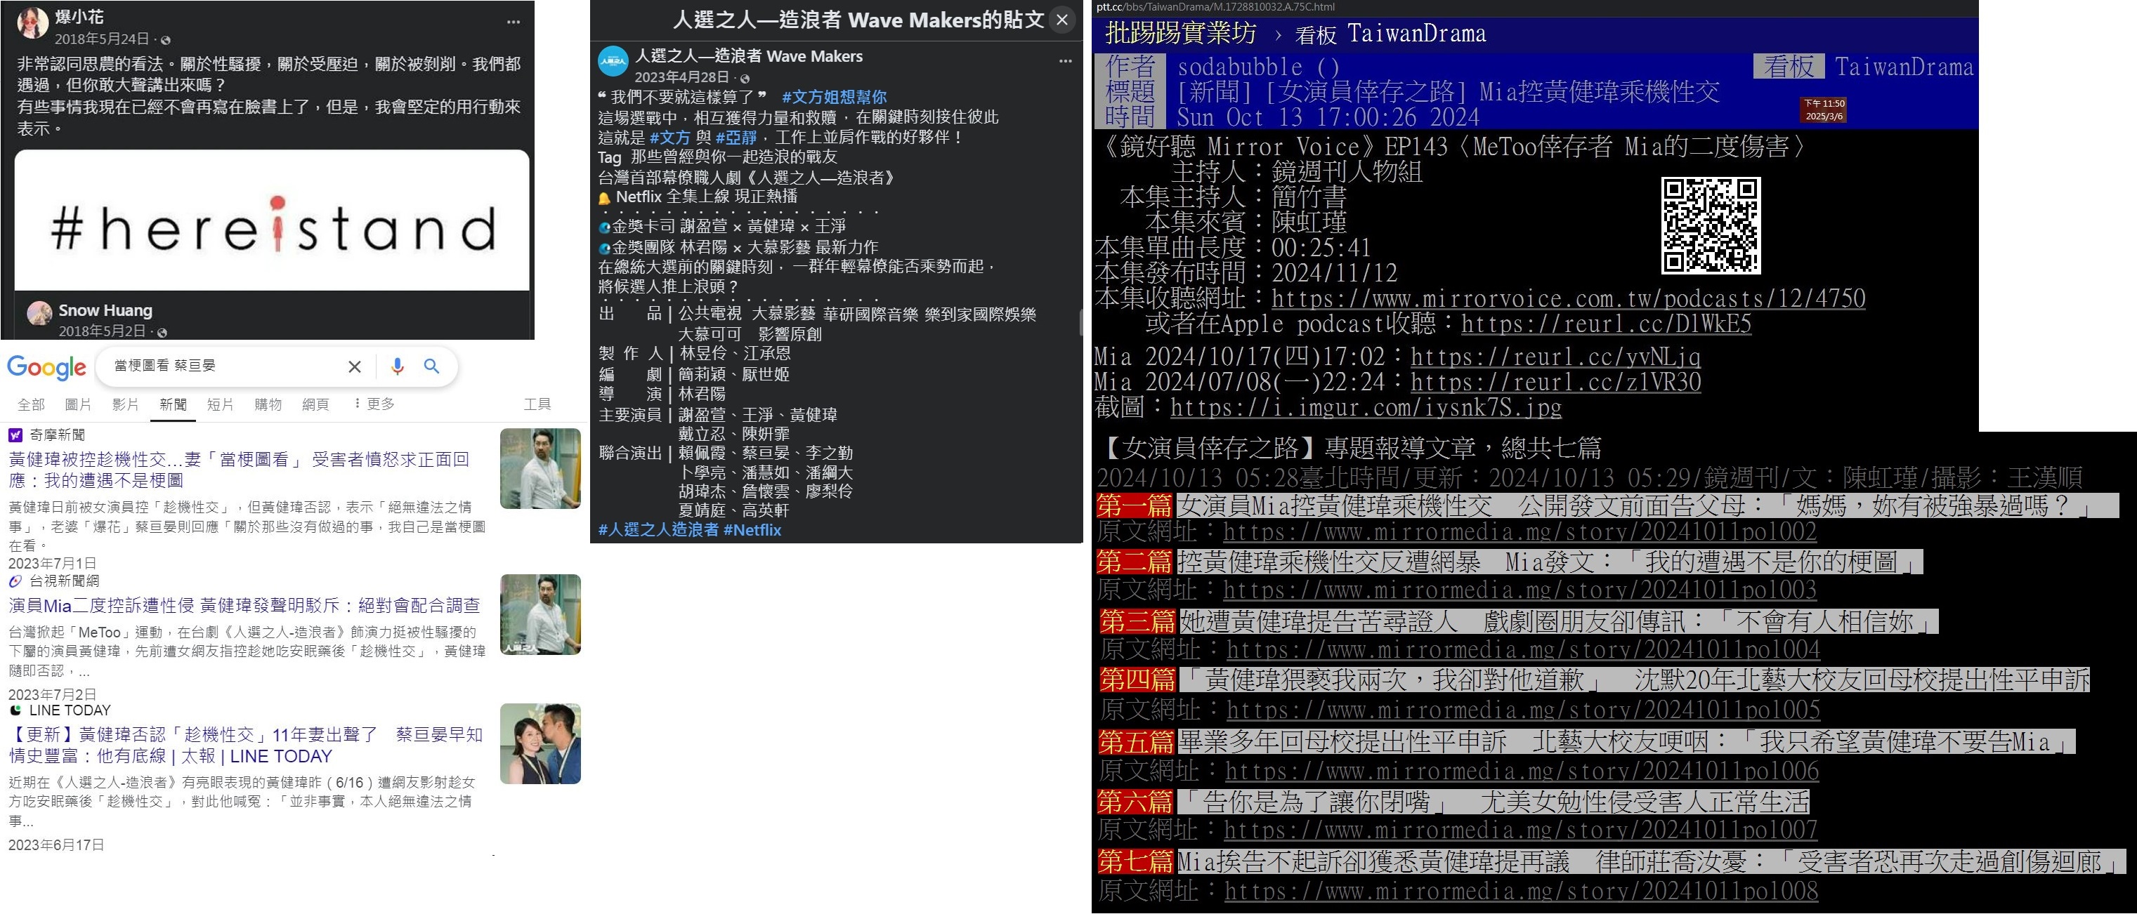Image resolution: width=2137 pixels, height=914 pixels.
Task: Click hashtag #文方 in the post
Action: 669,137
